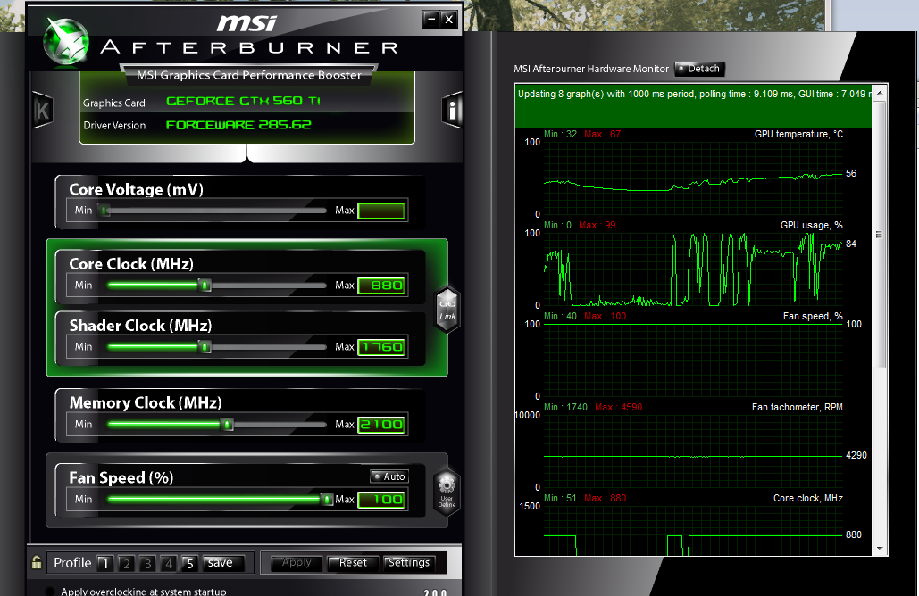
Task: Detach the Hardware Monitor window
Action: click(x=700, y=69)
